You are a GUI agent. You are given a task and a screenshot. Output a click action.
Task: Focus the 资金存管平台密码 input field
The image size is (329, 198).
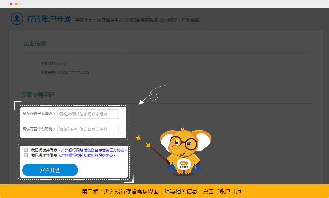coord(88,114)
